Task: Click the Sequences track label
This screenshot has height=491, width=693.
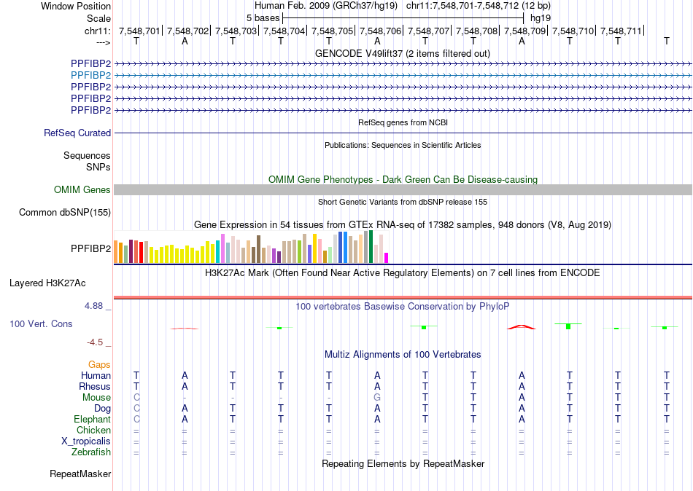Action: (87, 155)
